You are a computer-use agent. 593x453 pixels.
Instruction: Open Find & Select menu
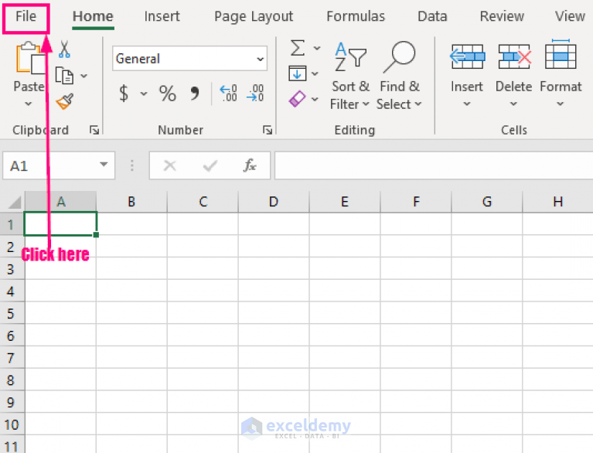399,76
